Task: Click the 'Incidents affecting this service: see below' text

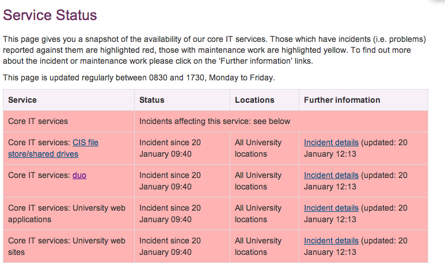Action: click(x=215, y=121)
